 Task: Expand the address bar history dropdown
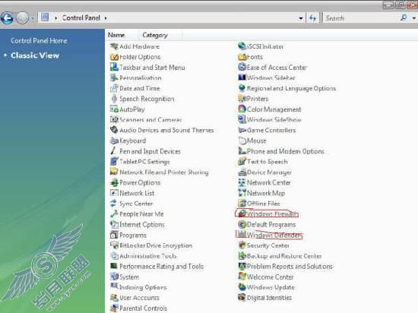pos(301,18)
